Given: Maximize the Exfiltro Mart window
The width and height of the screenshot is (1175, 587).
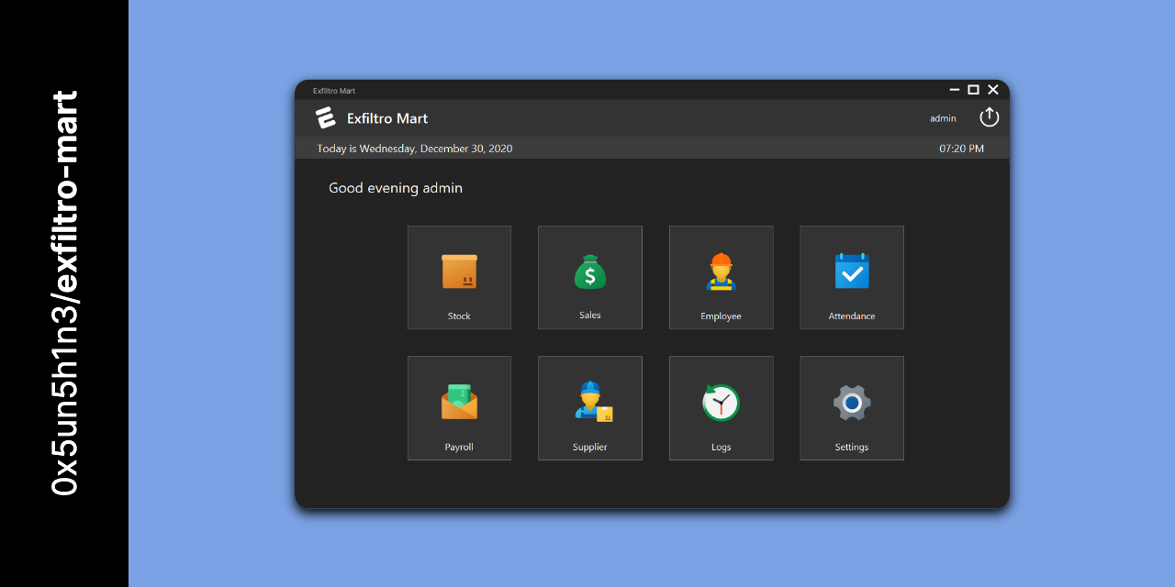Looking at the screenshot, I should [x=973, y=90].
